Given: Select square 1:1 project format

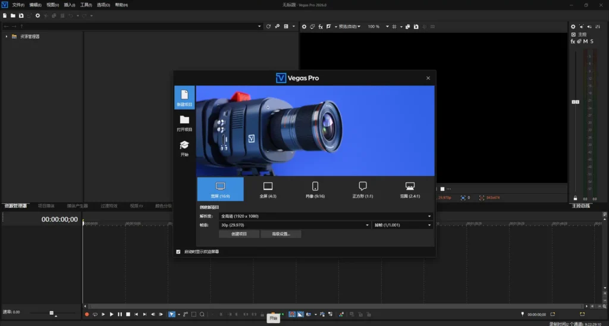Looking at the screenshot, I should point(362,189).
